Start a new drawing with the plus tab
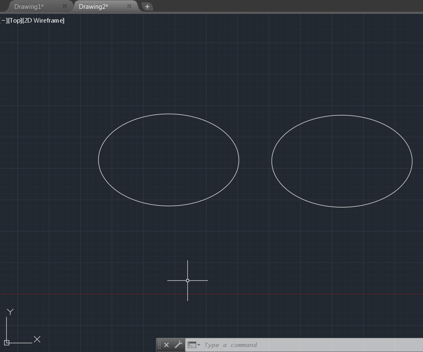The image size is (423, 352). [148, 6]
